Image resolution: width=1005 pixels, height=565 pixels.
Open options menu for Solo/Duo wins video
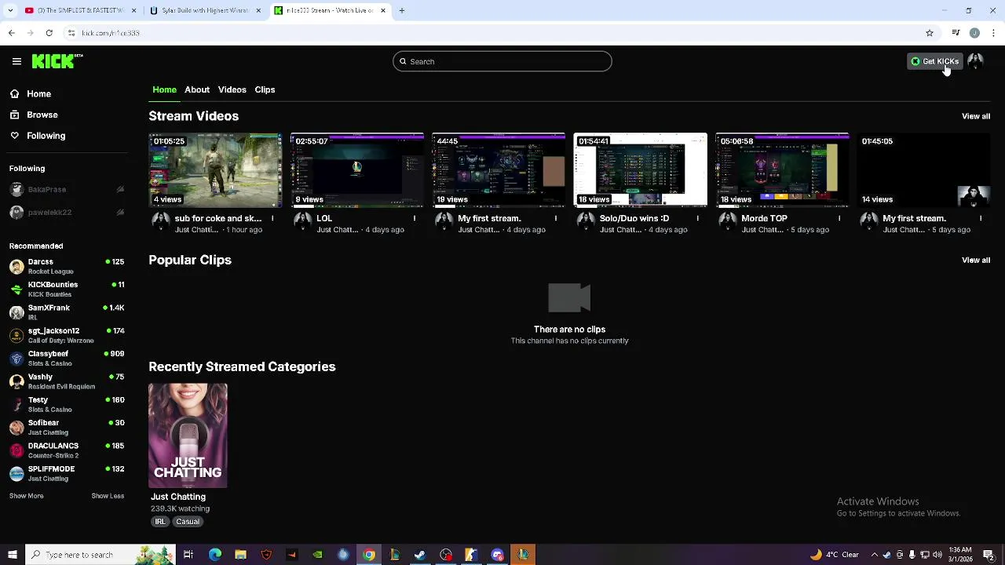point(697,218)
